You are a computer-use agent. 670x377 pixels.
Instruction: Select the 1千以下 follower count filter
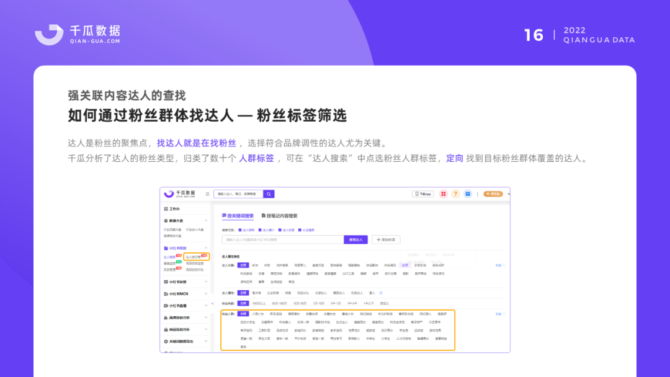368,304
